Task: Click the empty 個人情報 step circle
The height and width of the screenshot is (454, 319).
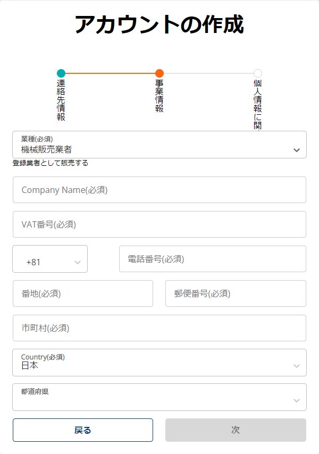Action: (x=258, y=73)
